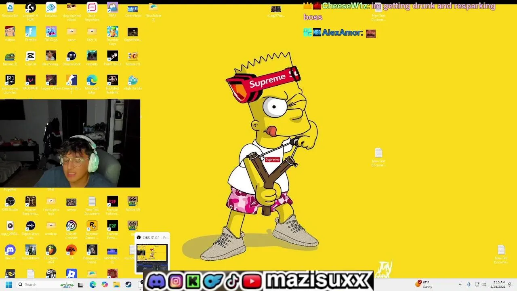Open the FL Studio 2024 shortcut
This screenshot has height=291, width=517.
(51, 254)
